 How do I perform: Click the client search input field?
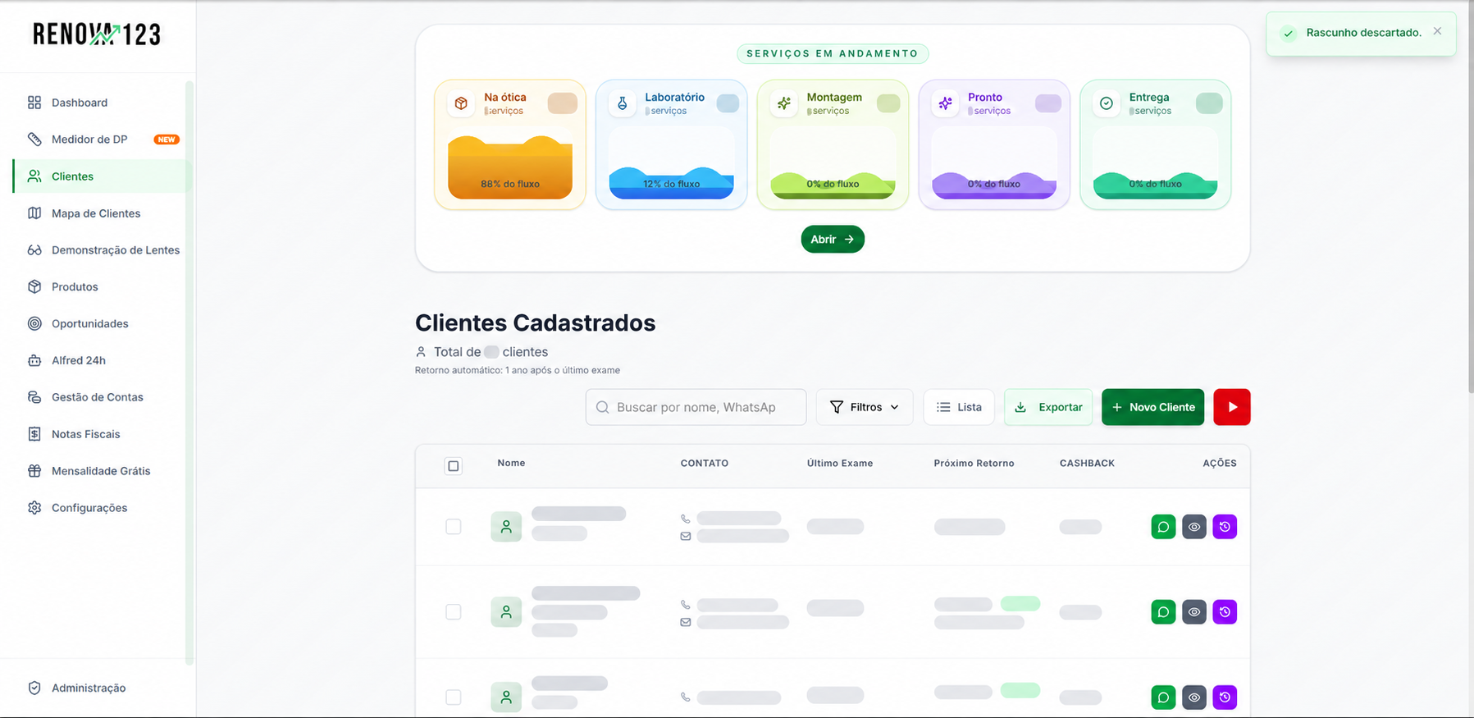coord(696,407)
